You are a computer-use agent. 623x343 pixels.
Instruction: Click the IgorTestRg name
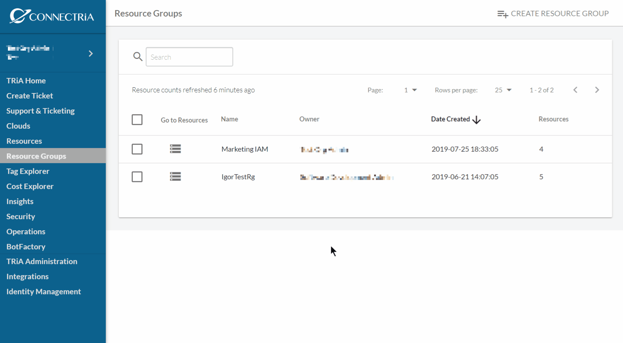coord(238,177)
